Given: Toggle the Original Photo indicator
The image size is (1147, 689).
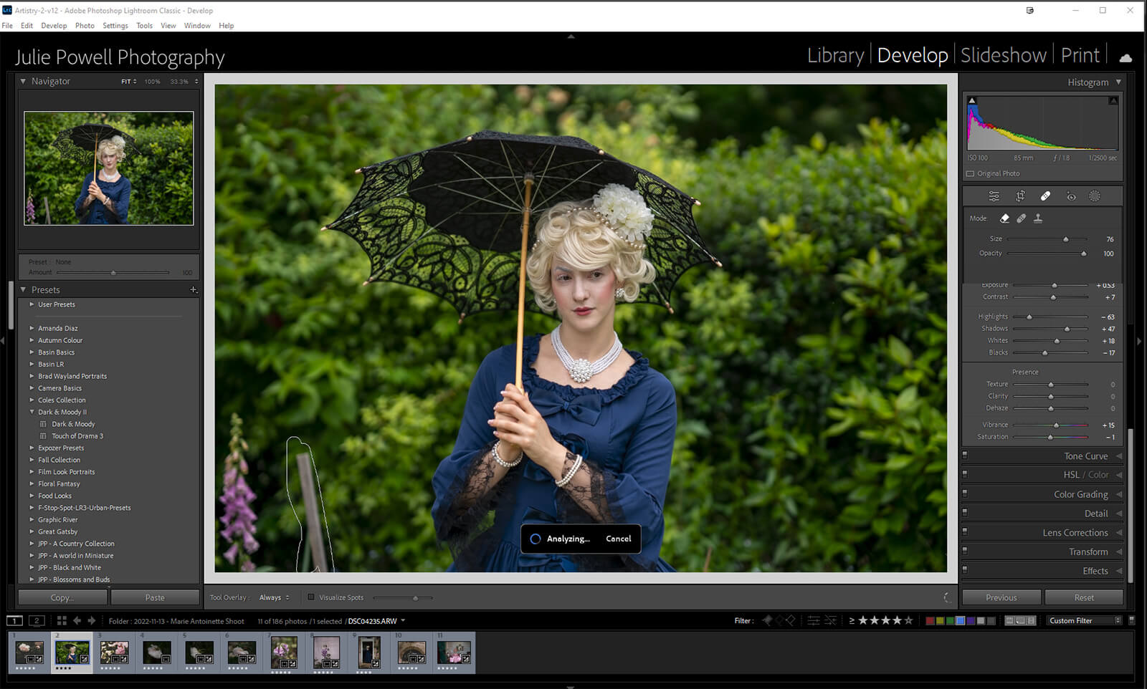Looking at the screenshot, I should coord(971,174).
